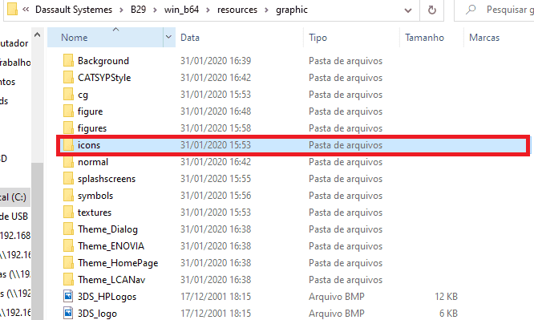Click the Theme_ENOVIA folder icon
The width and height of the screenshot is (534, 320).
click(68, 245)
